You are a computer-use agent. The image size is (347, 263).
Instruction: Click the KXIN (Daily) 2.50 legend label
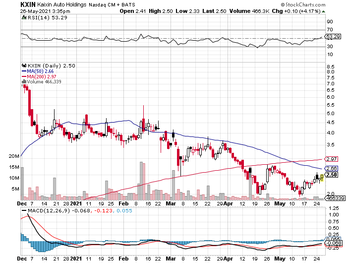[x=52, y=66]
